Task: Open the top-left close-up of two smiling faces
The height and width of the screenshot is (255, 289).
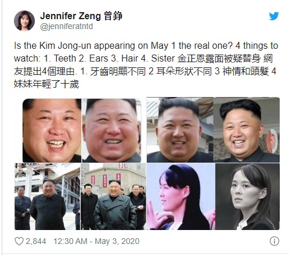Action: point(82,130)
